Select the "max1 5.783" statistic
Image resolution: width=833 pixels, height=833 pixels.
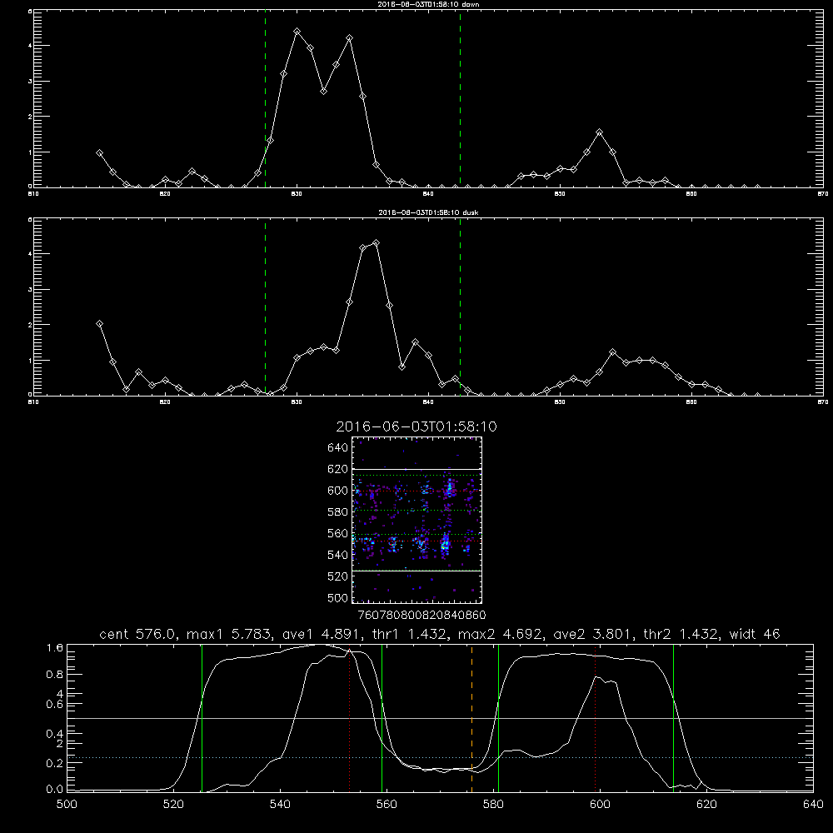230,634
